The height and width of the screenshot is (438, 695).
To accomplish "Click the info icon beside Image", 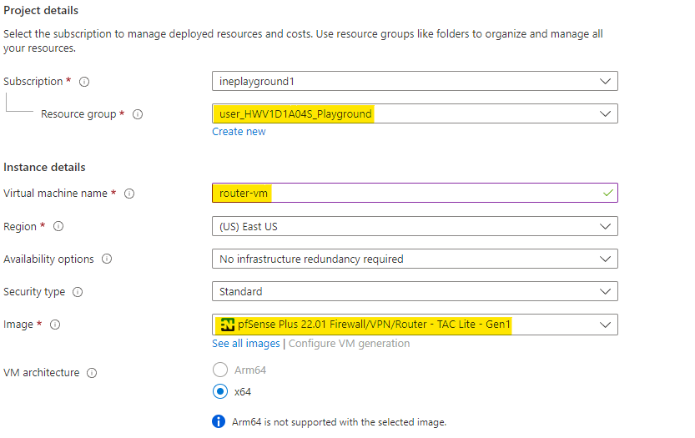I will pyautogui.click(x=56, y=325).
